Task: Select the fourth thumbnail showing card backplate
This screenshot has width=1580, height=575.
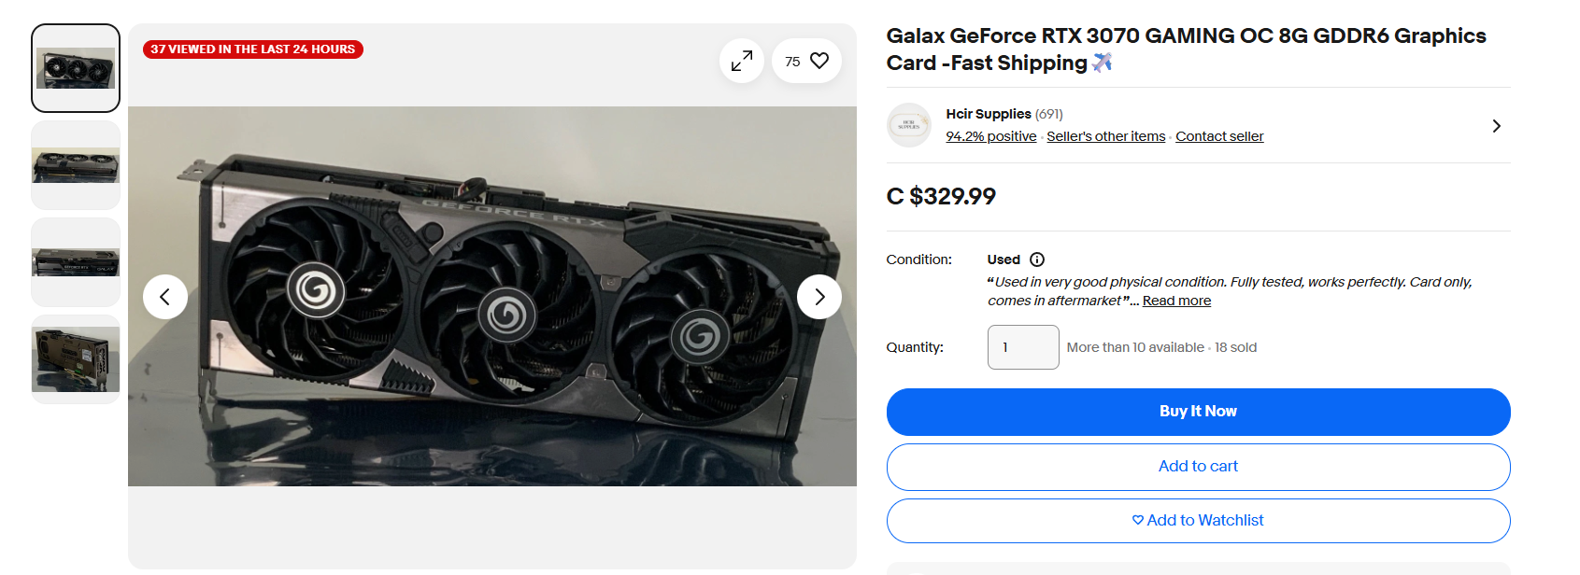Action: coord(76,359)
